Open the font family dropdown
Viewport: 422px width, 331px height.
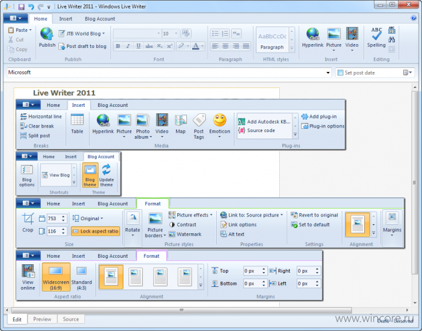(x=158, y=34)
